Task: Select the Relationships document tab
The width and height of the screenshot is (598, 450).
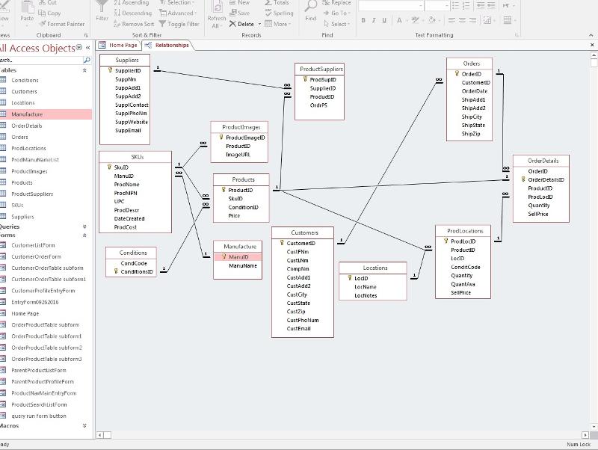Action: (x=167, y=45)
